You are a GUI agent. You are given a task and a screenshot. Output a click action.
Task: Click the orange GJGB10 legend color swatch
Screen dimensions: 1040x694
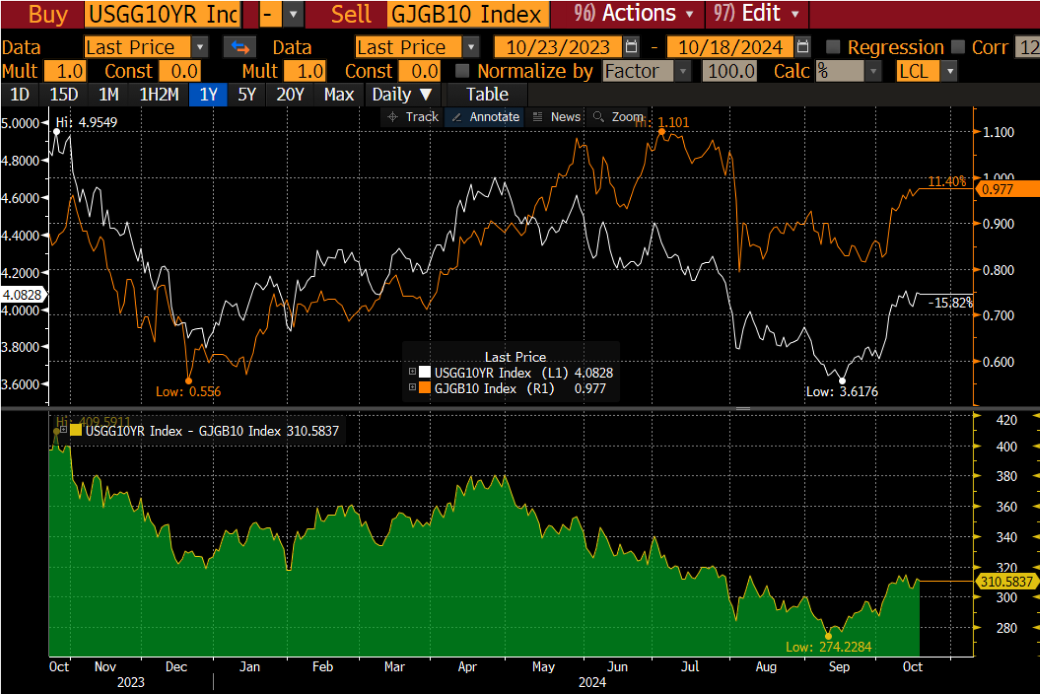click(424, 388)
